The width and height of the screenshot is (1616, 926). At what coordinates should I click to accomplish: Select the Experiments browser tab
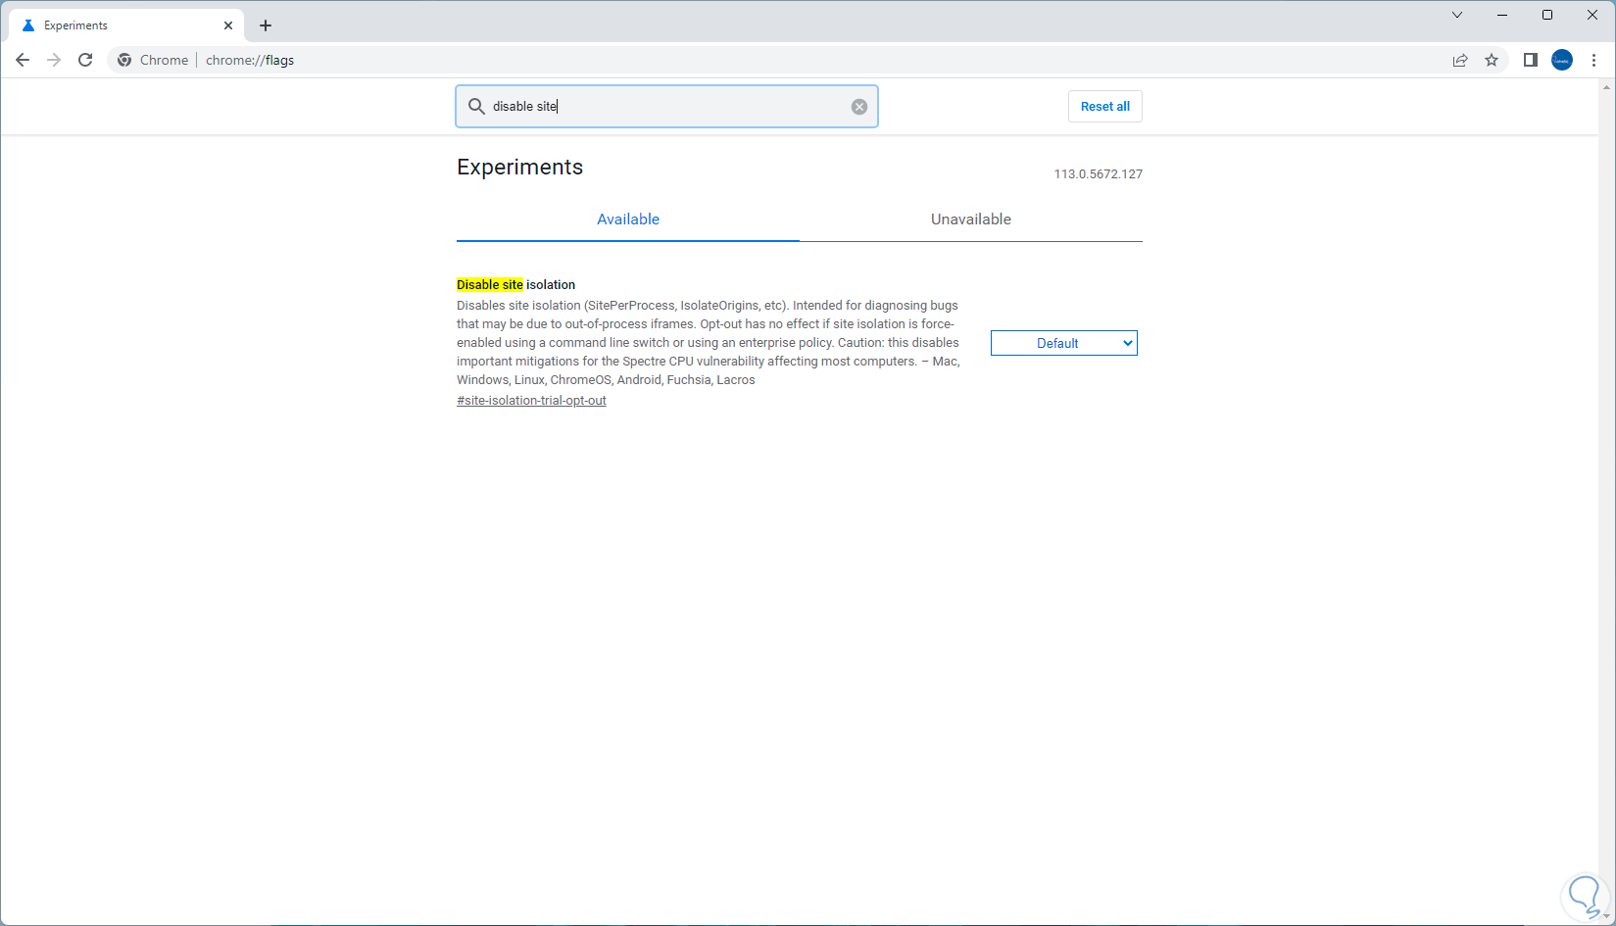127,25
